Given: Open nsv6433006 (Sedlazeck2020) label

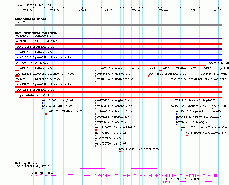Looking at the screenshot, I should tap(65, 111).
